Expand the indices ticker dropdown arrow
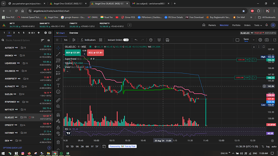This screenshot has width=278, height=156. [130, 25]
